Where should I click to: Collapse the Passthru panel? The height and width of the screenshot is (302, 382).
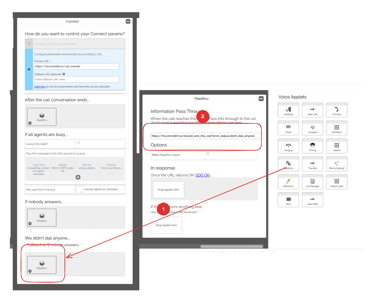[x=261, y=98]
